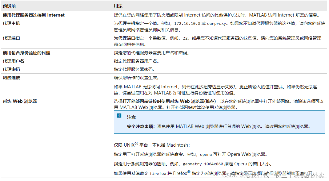Select the 使用代理服务器连接到 Internet row label

point(34,15)
